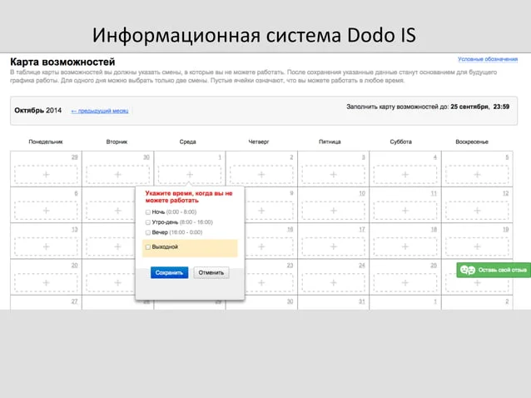
Task: Add shift on day 23 plus icon
Action: tap(261, 283)
